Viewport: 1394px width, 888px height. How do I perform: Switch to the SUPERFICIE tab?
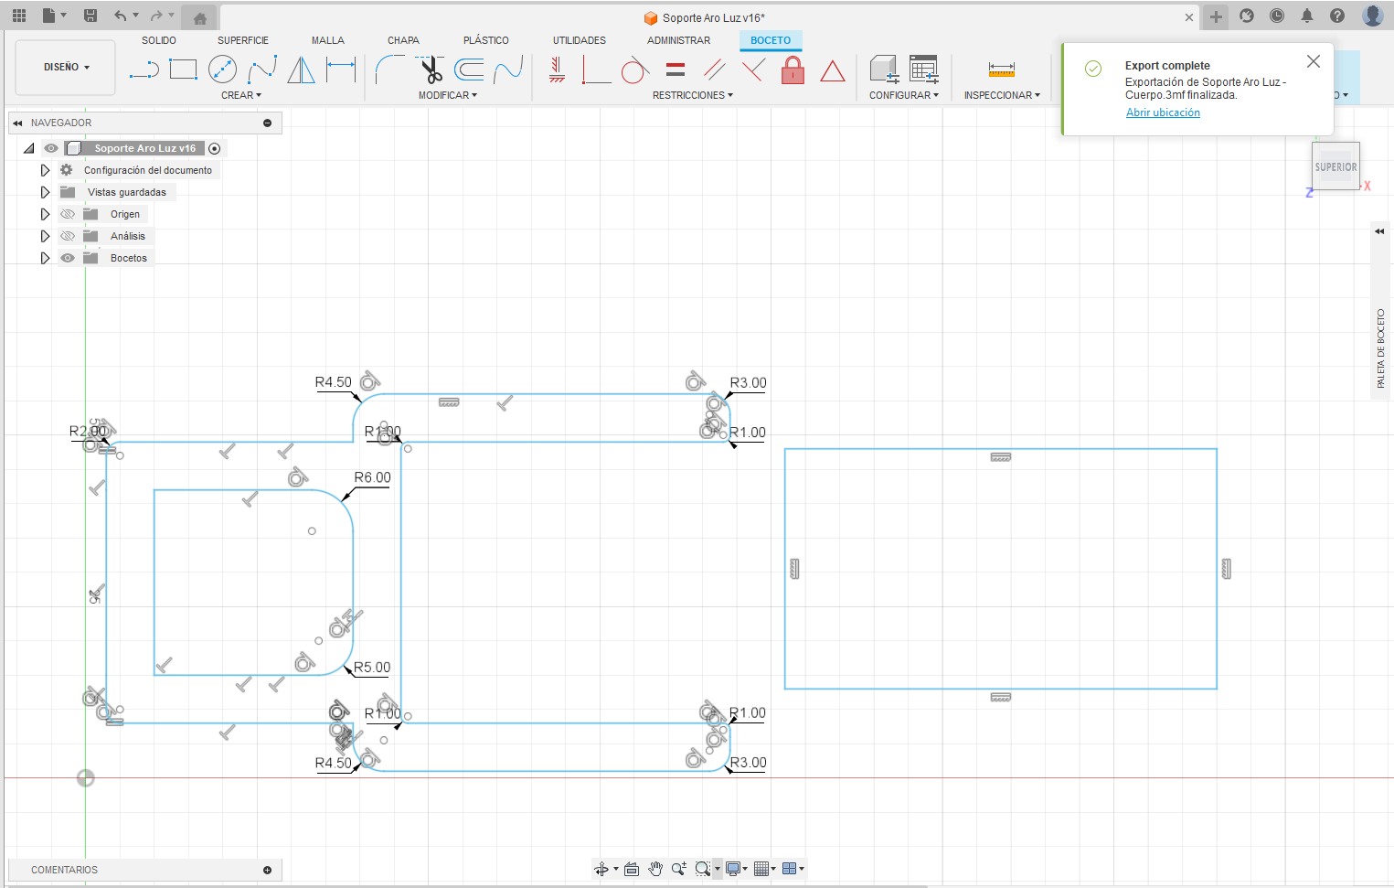(x=243, y=40)
